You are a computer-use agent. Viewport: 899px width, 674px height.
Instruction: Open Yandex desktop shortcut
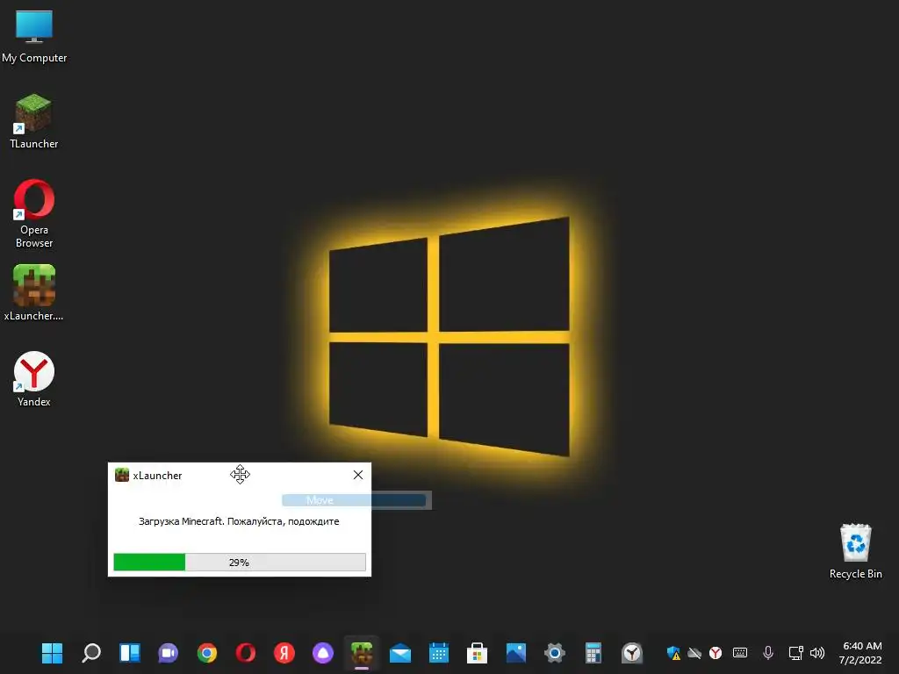point(34,379)
